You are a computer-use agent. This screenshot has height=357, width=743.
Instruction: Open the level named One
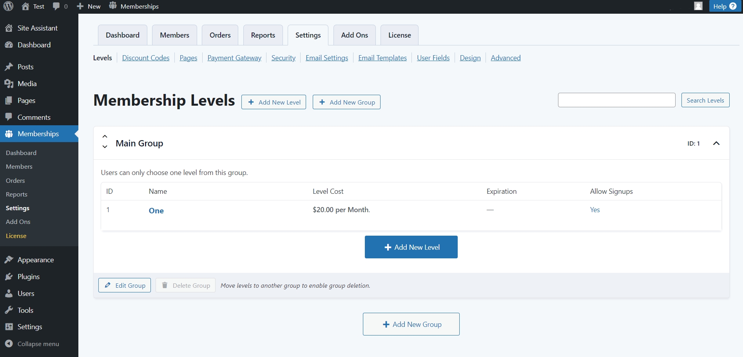tap(156, 211)
